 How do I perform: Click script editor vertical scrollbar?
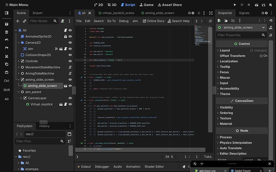tap(210, 79)
